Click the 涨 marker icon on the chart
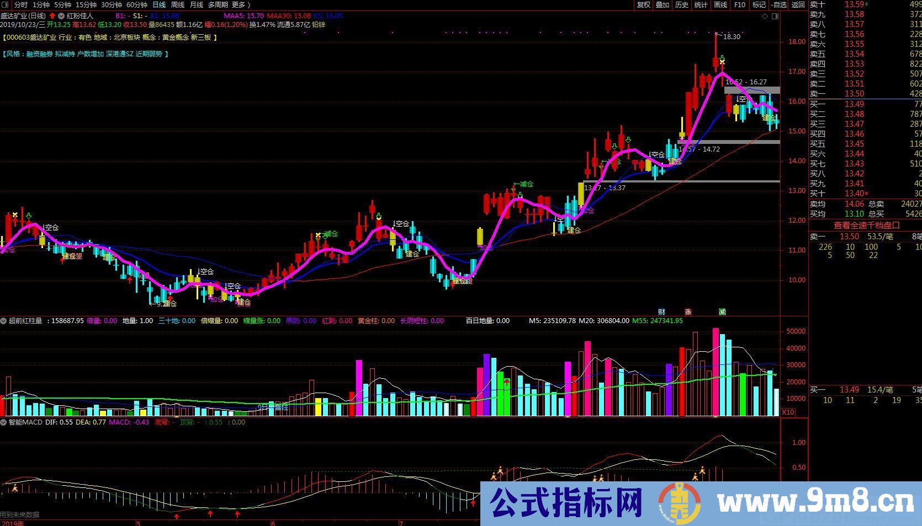Screen dimensions: 922x526 [688, 312]
